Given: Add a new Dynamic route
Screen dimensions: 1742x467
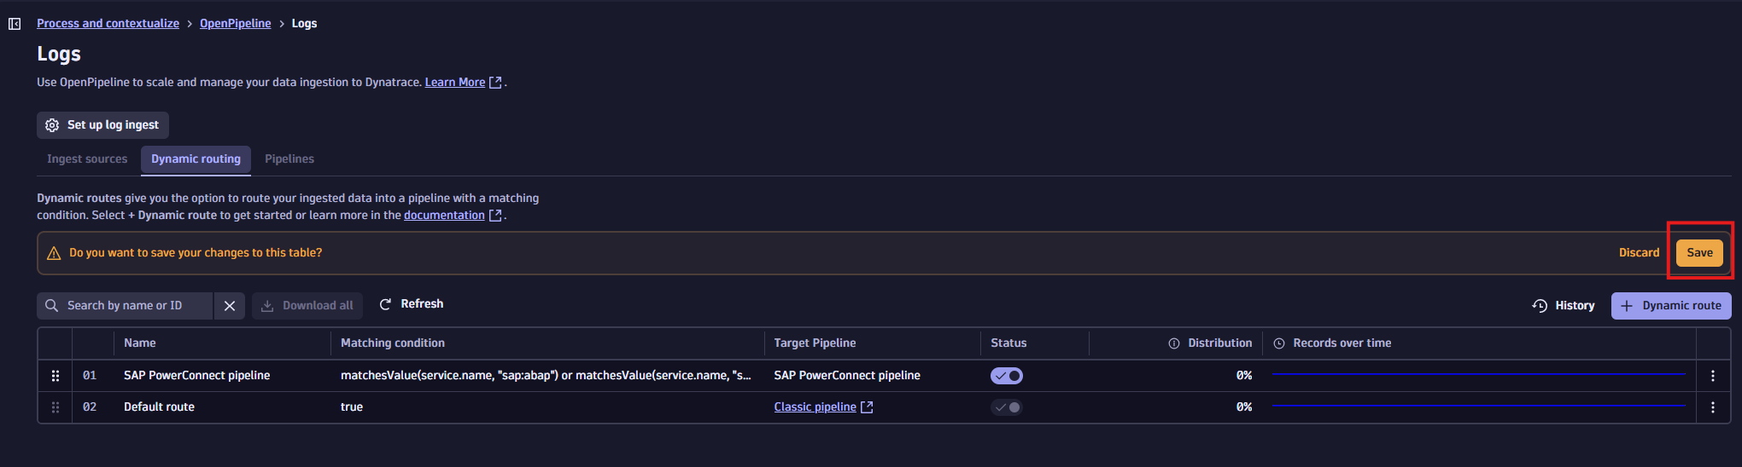Looking at the screenshot, I should 1671,306.
